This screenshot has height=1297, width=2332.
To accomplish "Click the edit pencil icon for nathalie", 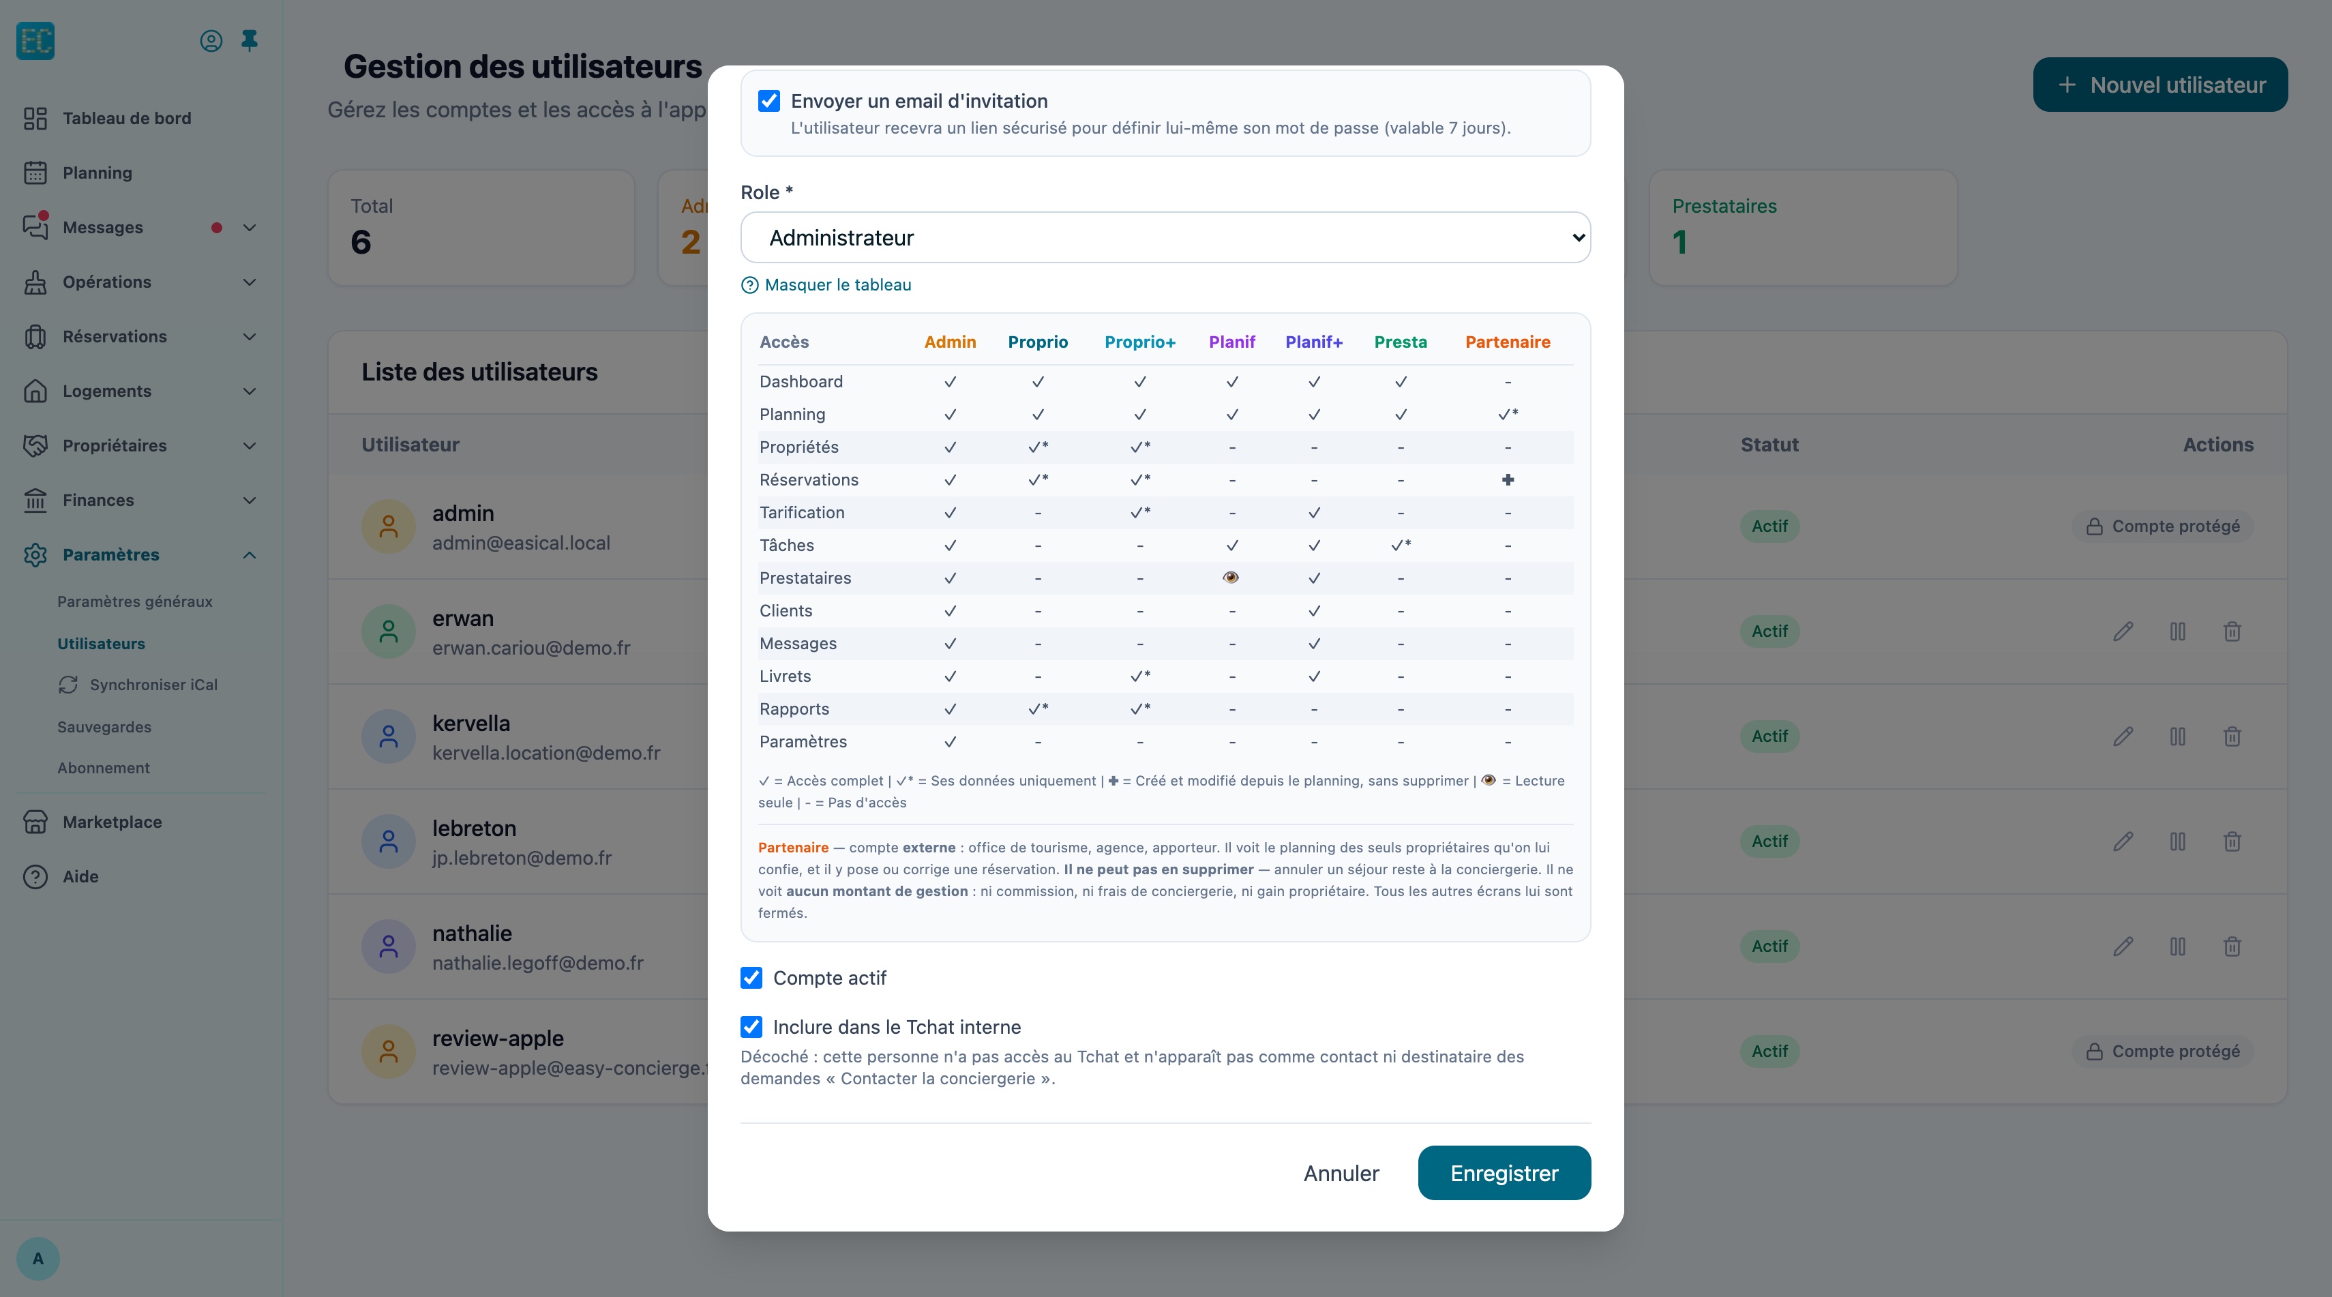I will [x=2123, y=946].
